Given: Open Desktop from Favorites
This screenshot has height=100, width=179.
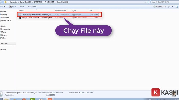Looking at the screenshot, I should pos(4,15).
